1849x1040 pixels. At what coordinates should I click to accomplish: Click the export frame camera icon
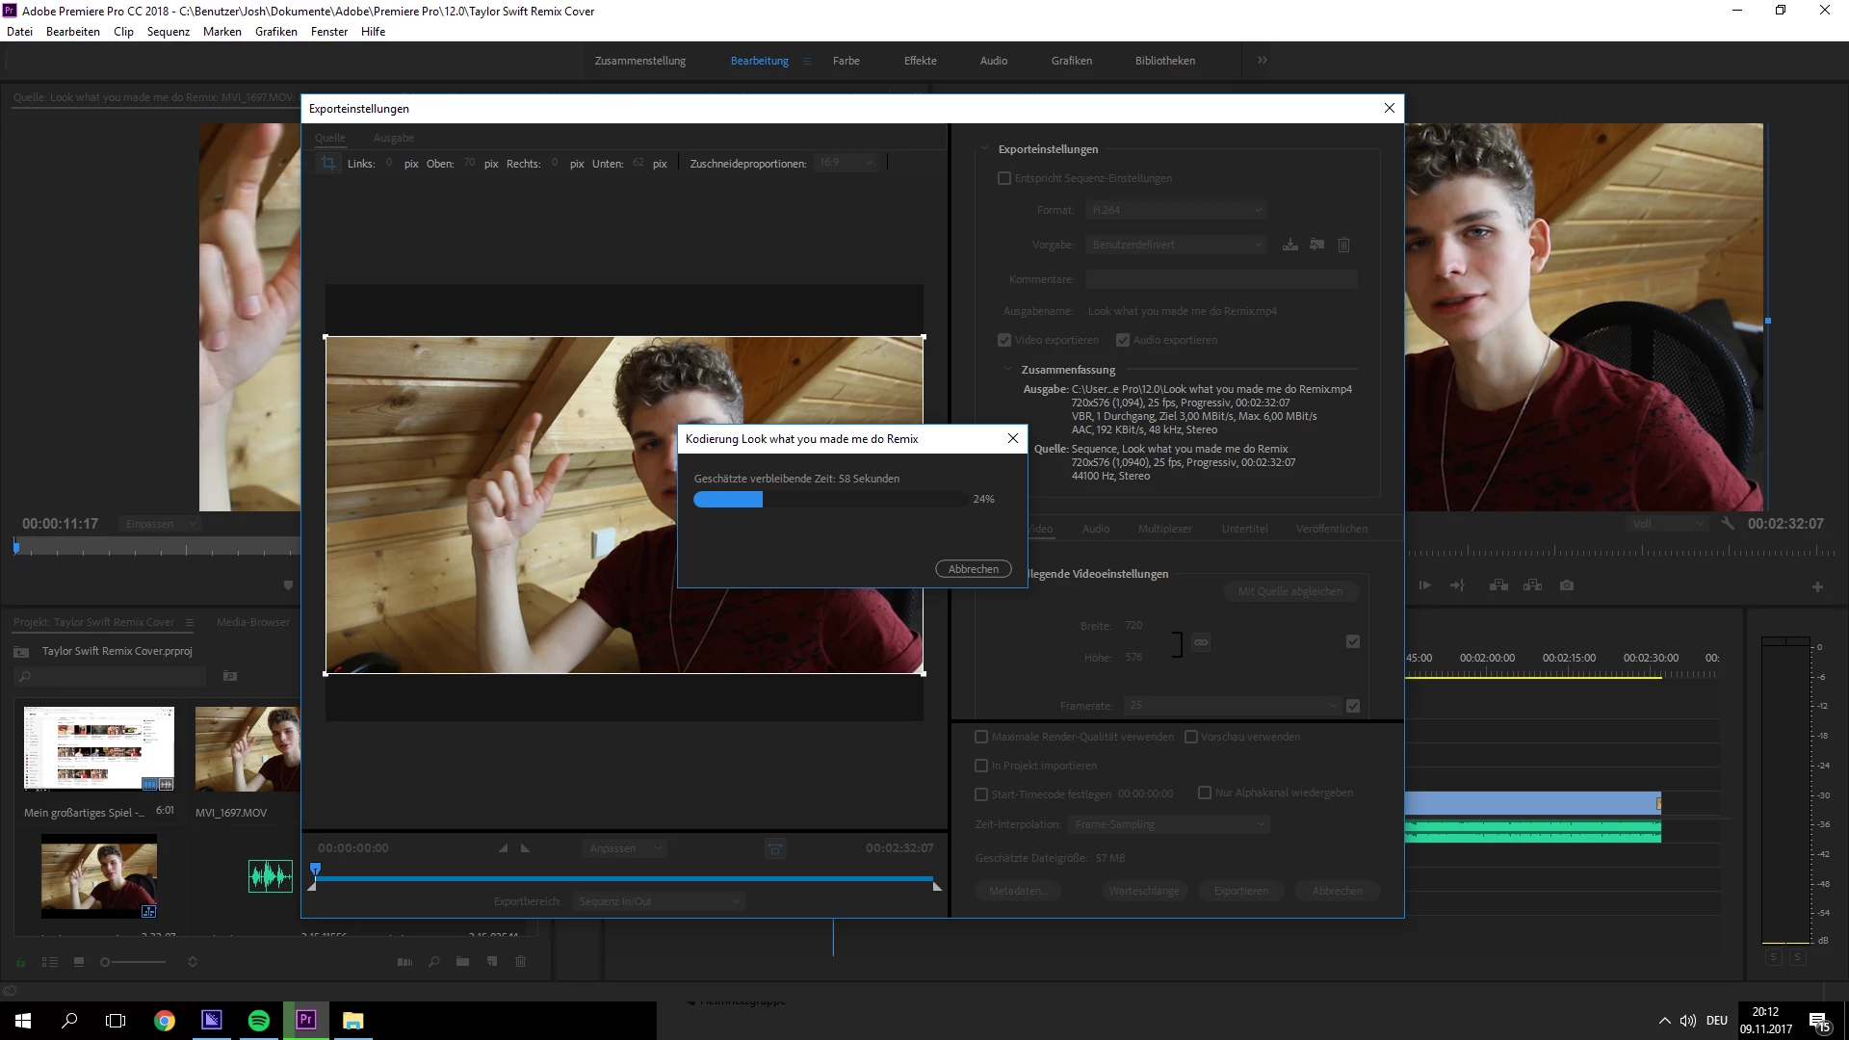point(1567,585)
